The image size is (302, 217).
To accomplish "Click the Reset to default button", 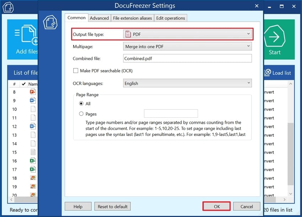I will (113, 206).
